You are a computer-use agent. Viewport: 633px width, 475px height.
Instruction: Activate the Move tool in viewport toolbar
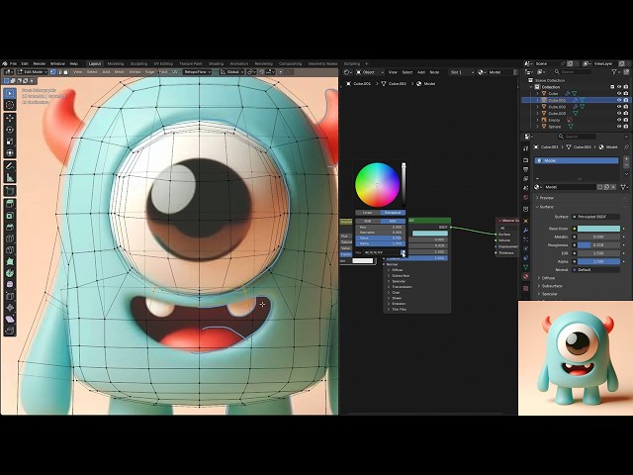click(x=10, y=118)
